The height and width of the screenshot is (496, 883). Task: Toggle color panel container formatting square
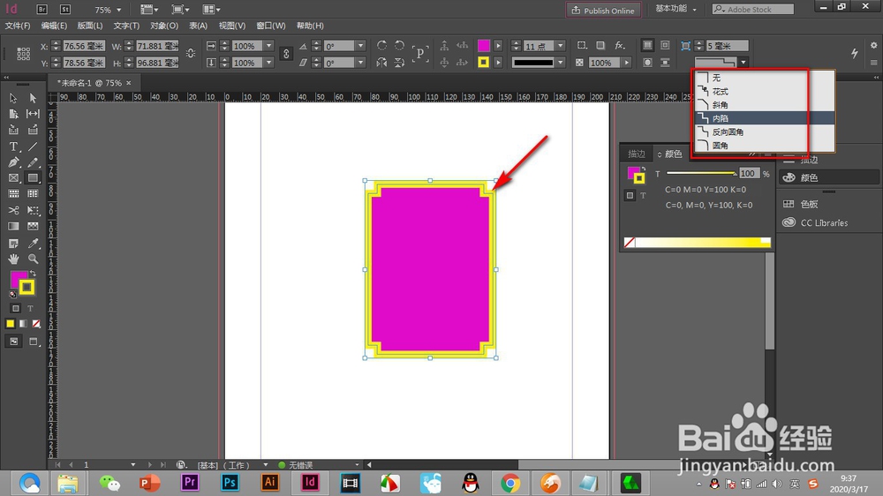630,195
